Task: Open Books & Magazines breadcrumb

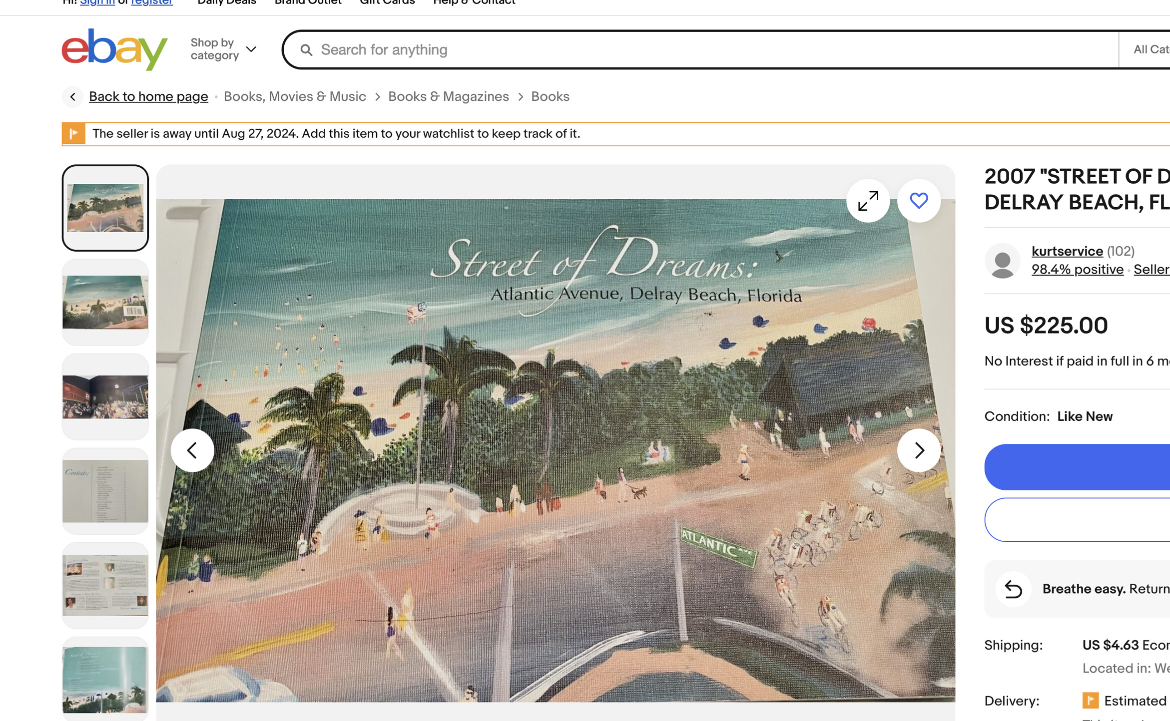Action: 449,97
